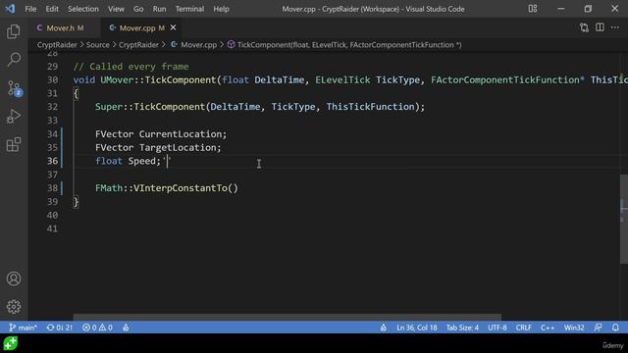
Task: Click the main* branch indicator
Action: pyautogui.click(x=23, y=328)
